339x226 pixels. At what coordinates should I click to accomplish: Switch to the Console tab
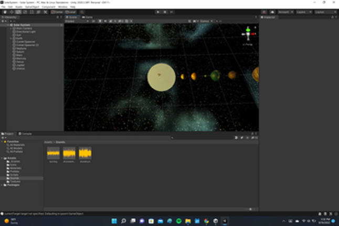coord(25,134)
